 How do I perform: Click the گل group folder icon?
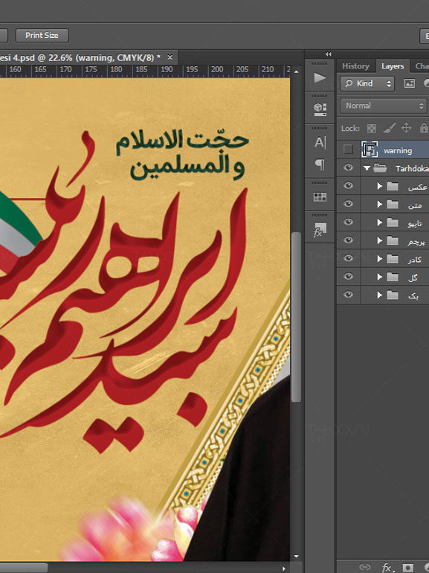coord(393,277)
